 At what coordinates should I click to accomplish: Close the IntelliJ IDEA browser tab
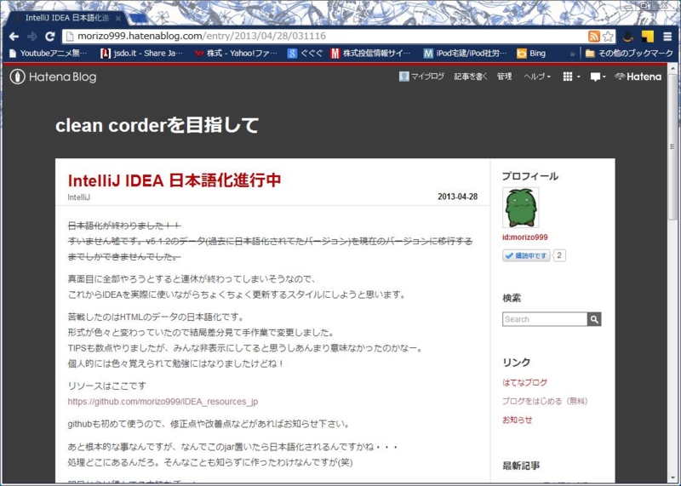click(118, 18)
